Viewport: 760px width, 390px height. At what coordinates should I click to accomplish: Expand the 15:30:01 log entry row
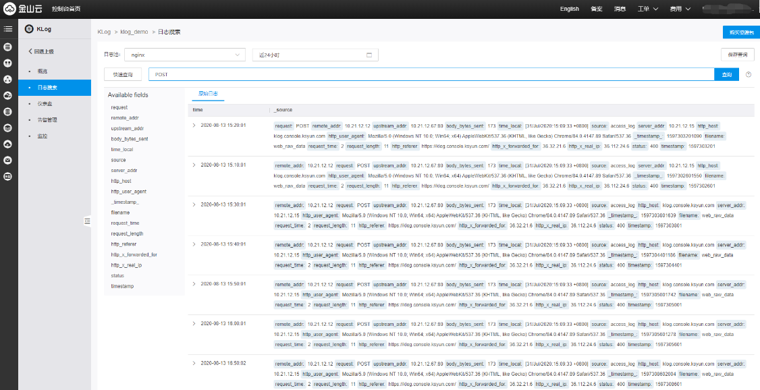click(194, 205)
